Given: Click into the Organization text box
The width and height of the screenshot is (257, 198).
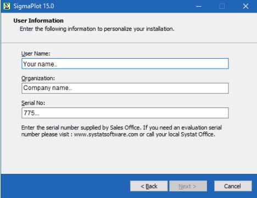Looking at the screenshot, I should point(125,88).
